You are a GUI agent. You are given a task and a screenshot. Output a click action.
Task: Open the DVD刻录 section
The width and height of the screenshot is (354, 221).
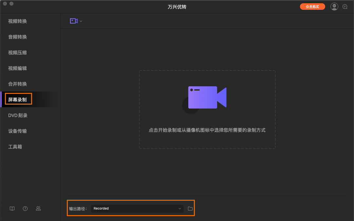click(x=18, y=115)
